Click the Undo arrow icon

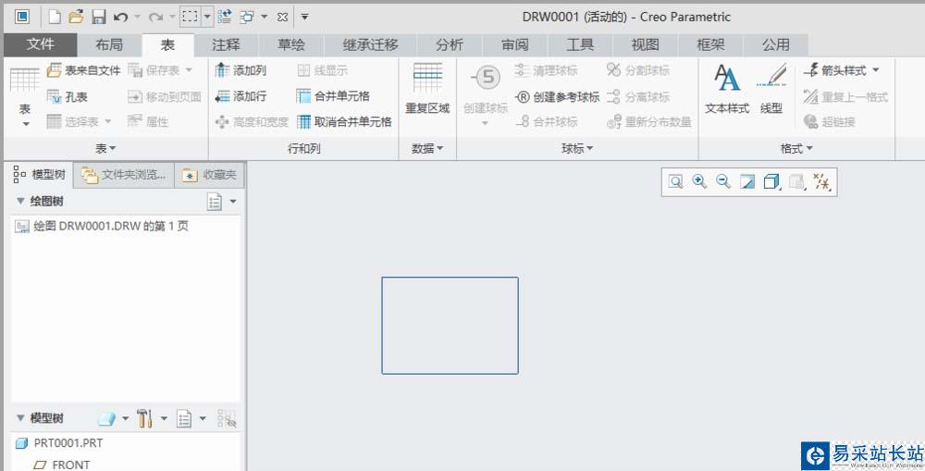point(121,17)
